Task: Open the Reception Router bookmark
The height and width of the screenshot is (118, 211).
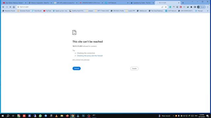Action: pyautogui.click(x=9, y=11)
